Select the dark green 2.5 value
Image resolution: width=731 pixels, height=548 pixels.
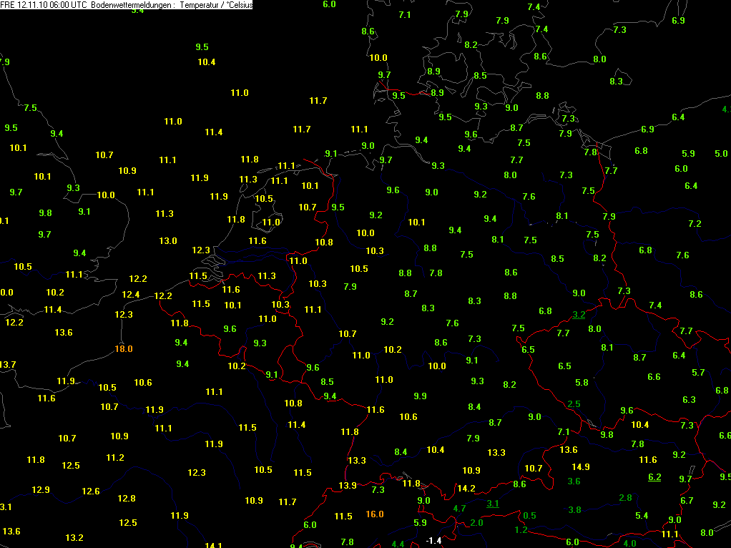pyautogui.click(x=574, y=404)
